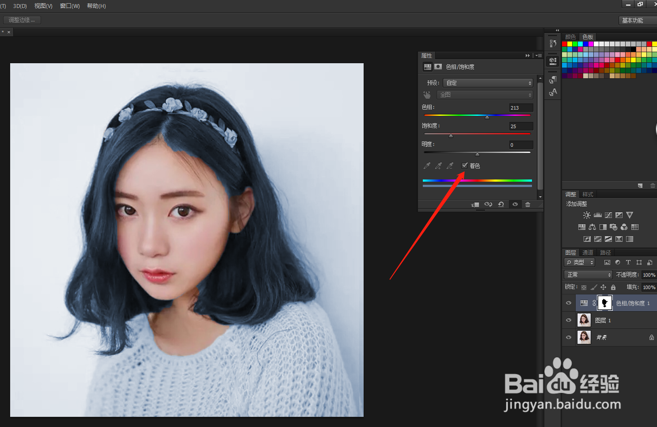Screen dimensions: 657x427
Task: Click the on-image adjustment hand tool
Action: 427,95
